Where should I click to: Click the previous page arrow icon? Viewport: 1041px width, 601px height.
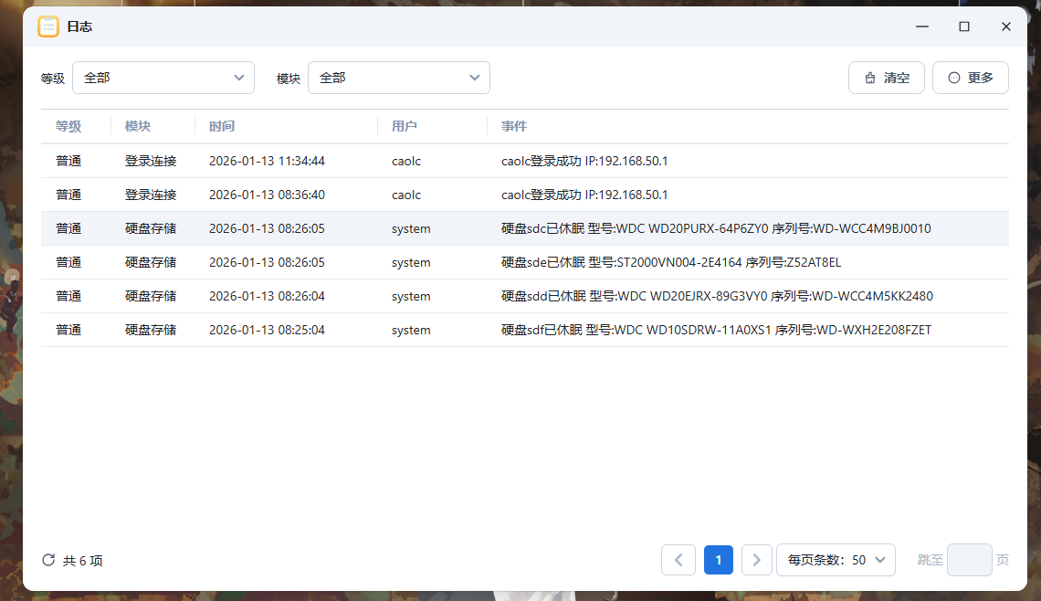[x=678, y=560]
